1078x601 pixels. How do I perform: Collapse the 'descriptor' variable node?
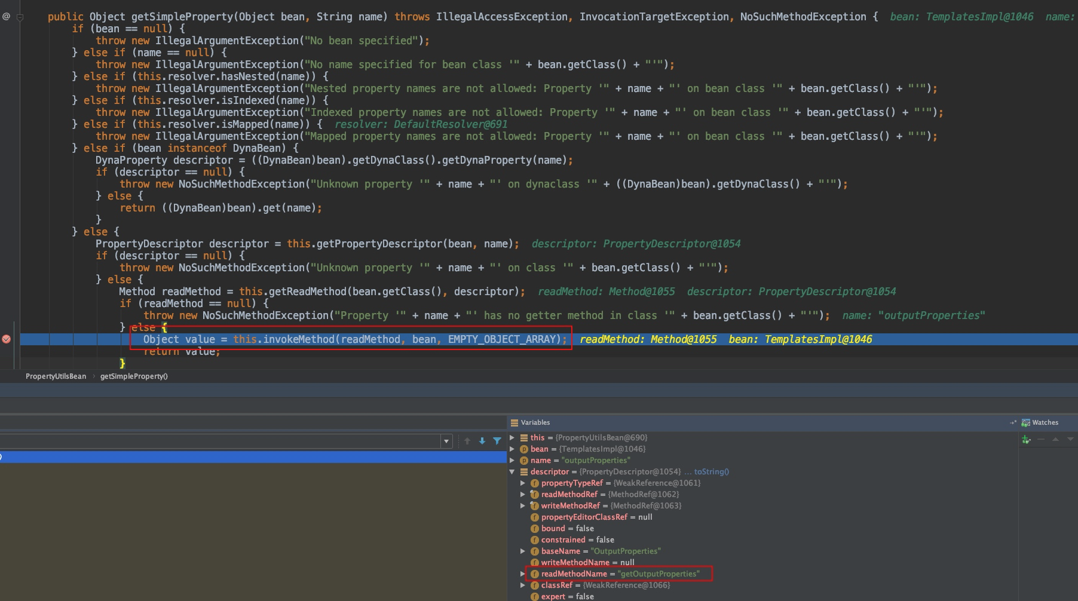(x=512, y=472)
